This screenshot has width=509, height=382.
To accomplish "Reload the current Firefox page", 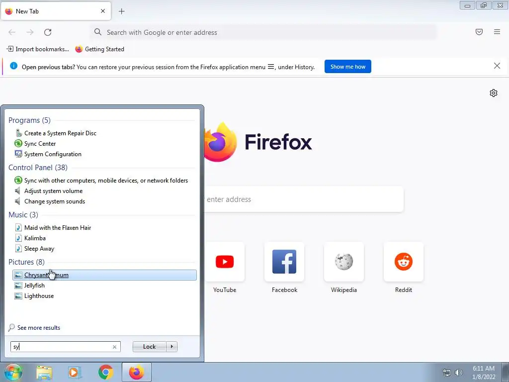I will [x=48, y=32].
